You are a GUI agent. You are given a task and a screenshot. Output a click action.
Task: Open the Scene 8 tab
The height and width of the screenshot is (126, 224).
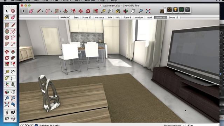tap(127, 17)
